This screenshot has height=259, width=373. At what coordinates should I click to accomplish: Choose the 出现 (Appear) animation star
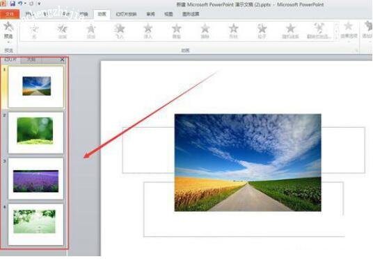63,31
